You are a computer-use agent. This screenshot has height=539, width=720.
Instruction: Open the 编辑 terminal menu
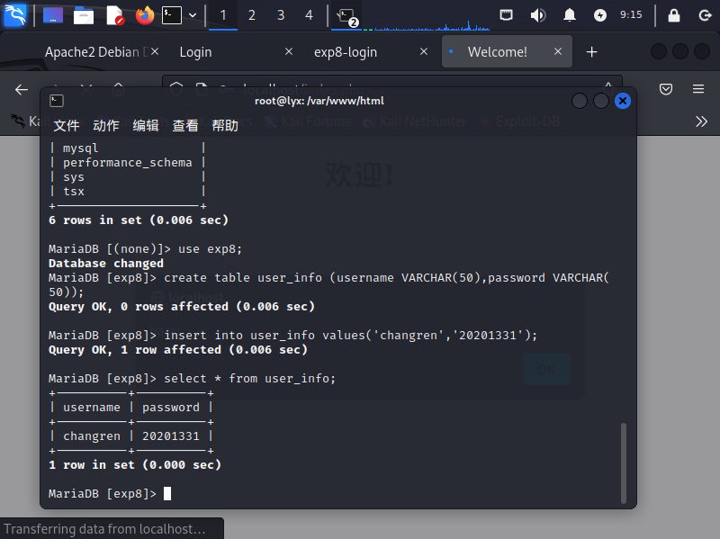pos(146,125)
